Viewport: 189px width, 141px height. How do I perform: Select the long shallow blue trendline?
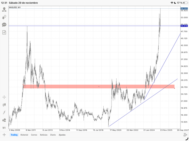[x=143, y=103]
